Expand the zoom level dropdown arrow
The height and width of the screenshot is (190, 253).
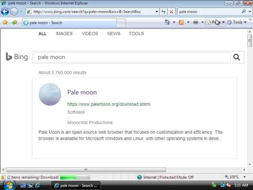244,177
